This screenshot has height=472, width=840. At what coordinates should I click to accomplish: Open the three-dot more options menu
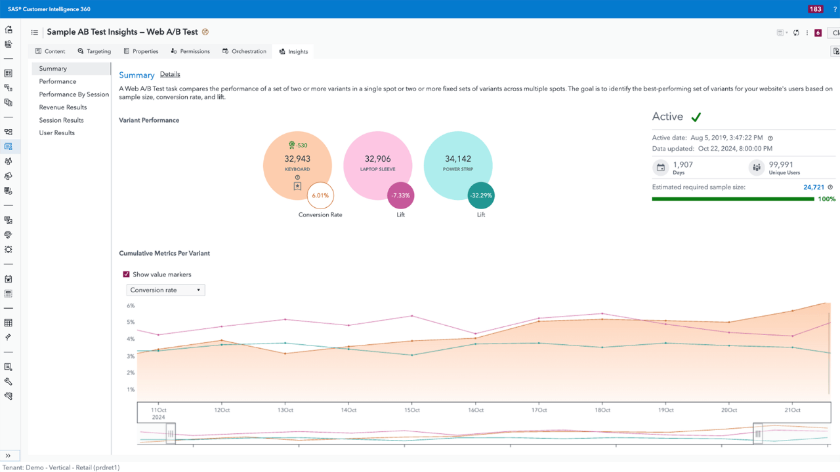807,33
